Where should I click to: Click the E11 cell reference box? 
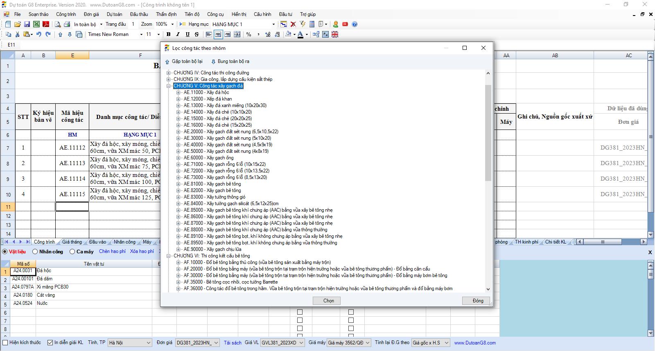(x=11, y=45)
